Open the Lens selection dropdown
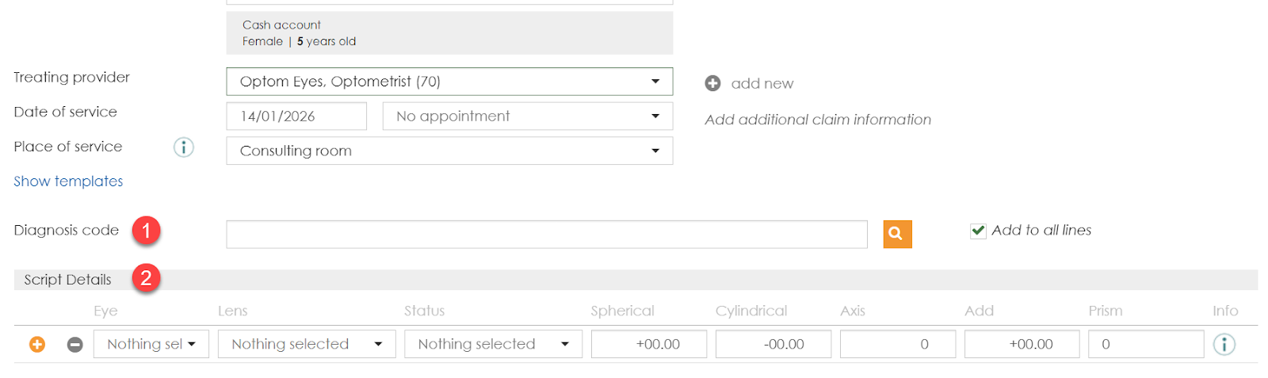1268x378 pixels. [306, 344]
